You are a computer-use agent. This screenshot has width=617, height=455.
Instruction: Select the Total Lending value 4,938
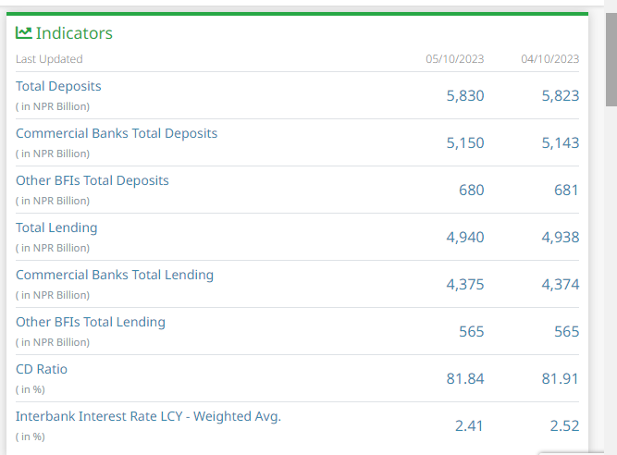coord(560,238)
